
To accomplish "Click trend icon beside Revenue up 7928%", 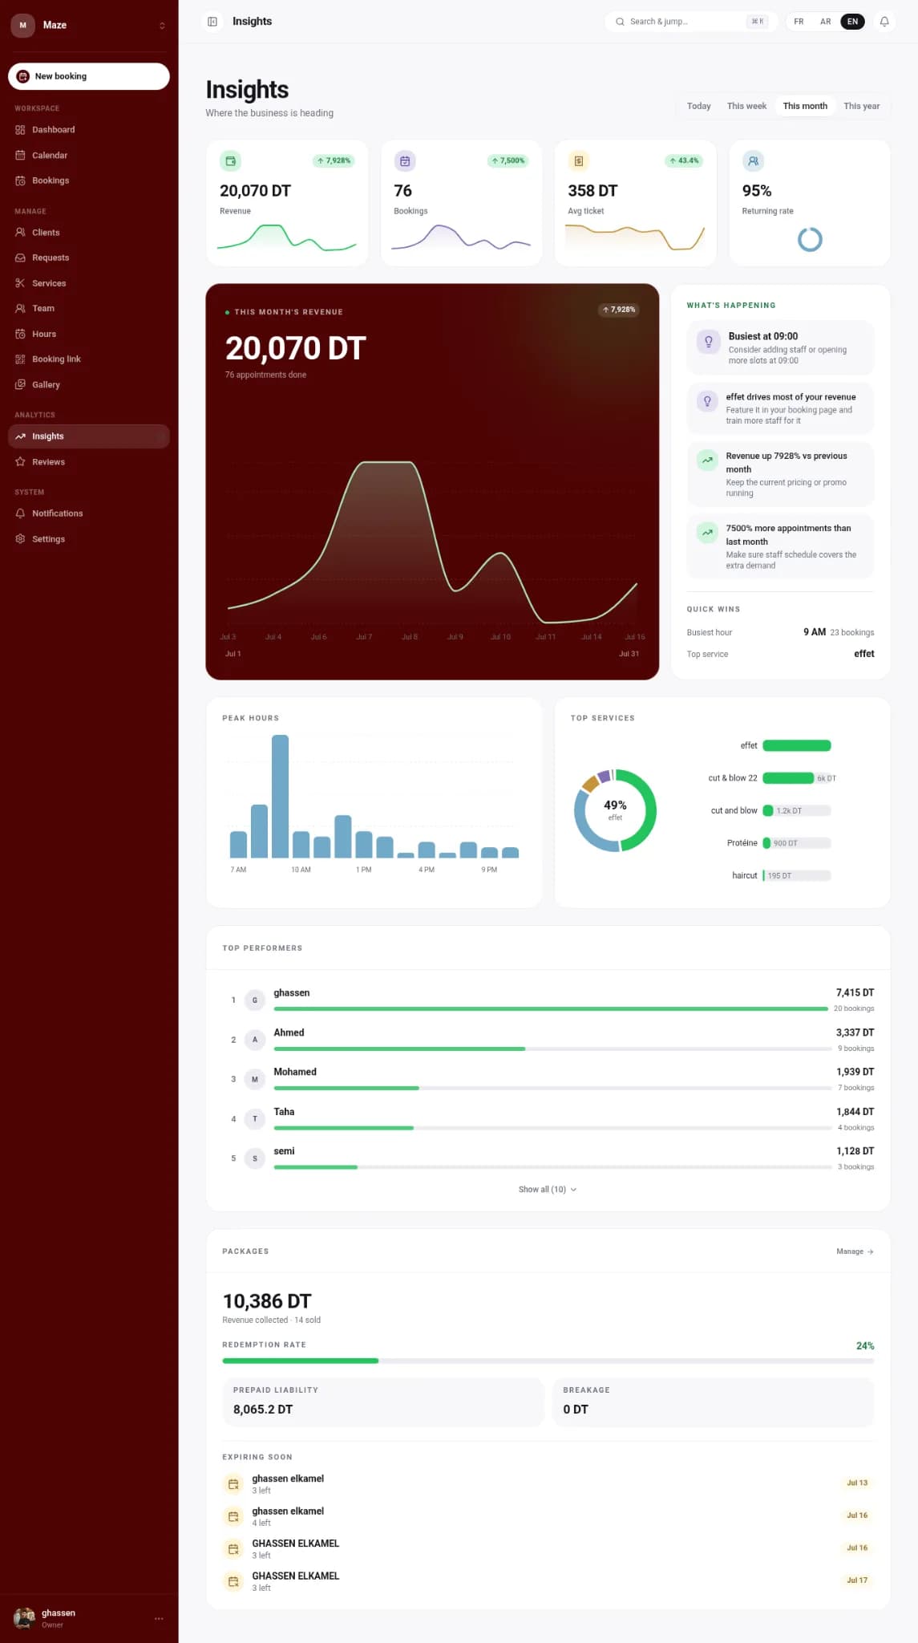I will coord(707,460).
